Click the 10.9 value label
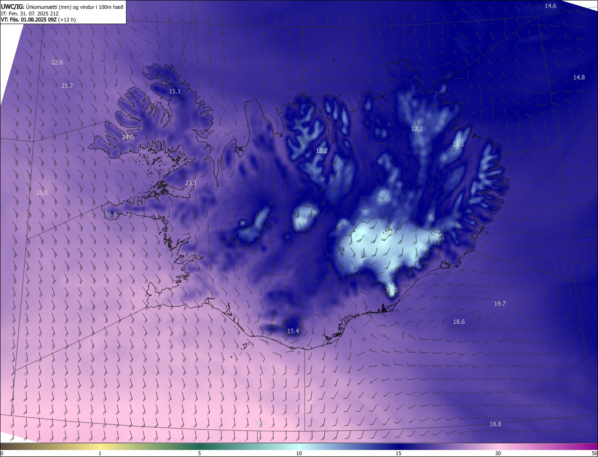This screenshot has height=457, width=598. (x=301, y=221)
